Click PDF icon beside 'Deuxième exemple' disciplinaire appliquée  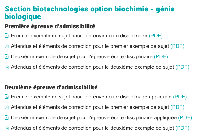coord(6,117)
